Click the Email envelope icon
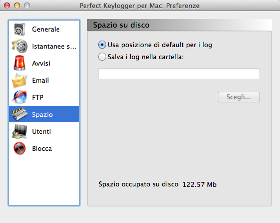The height and width of the screenshot is (223, 280). [x=20, y=80]
